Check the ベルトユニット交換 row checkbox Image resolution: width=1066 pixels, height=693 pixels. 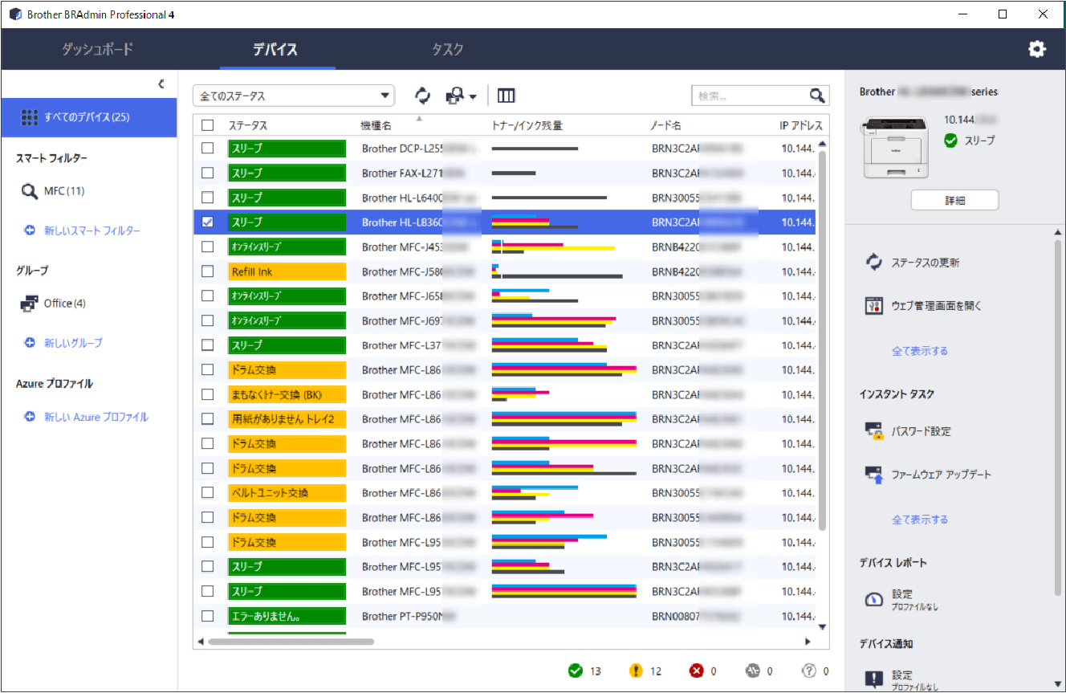[x=208, y=492]
